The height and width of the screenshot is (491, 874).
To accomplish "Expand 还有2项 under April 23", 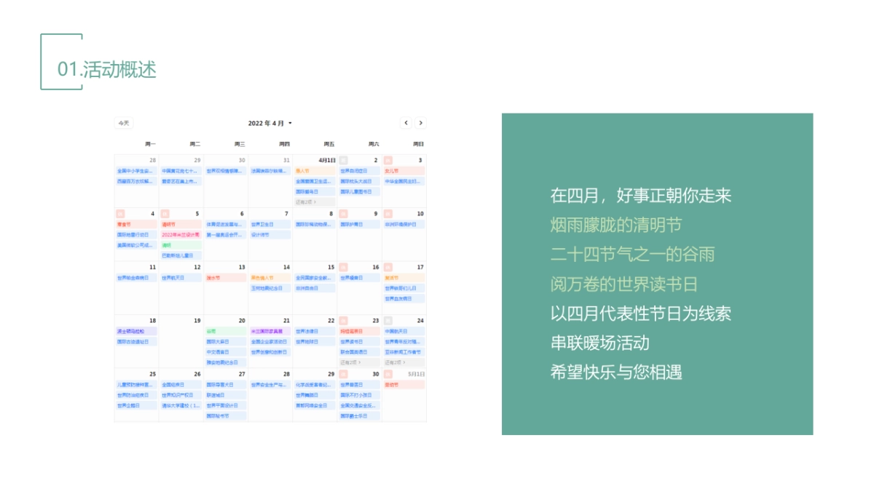I will 349,362.
